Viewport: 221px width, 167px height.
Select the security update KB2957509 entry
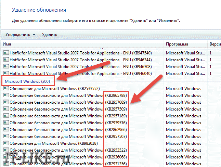point(68,109)
